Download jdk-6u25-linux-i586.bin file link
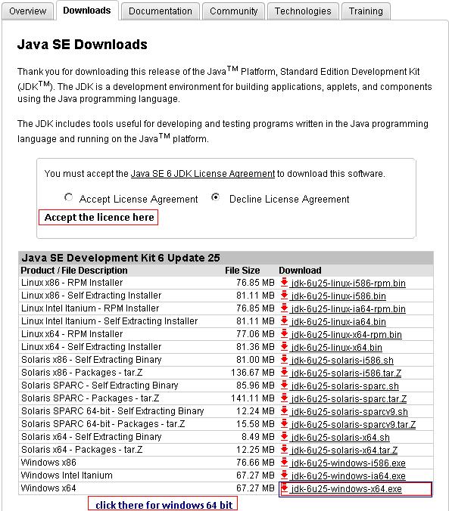449x511 pixels. [338, 296]
